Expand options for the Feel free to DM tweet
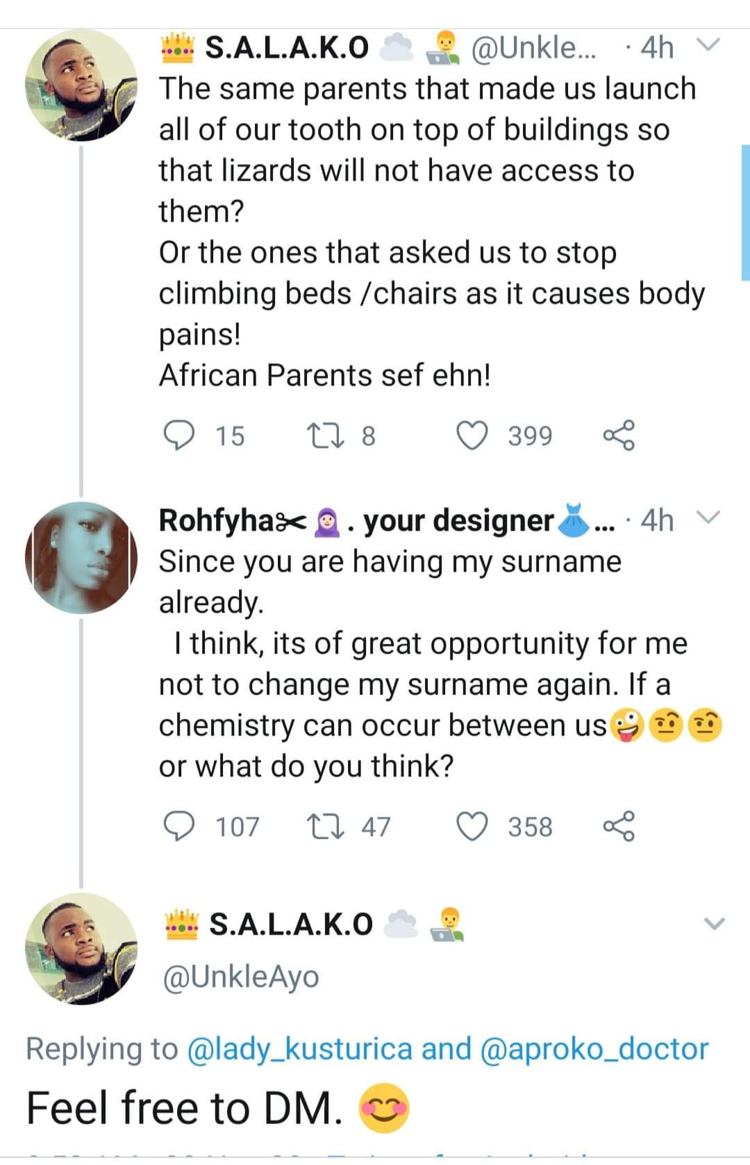The height and width of the screenshot is (1165, 750). point(714,924)
